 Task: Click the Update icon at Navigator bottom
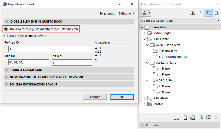(209, 118)
